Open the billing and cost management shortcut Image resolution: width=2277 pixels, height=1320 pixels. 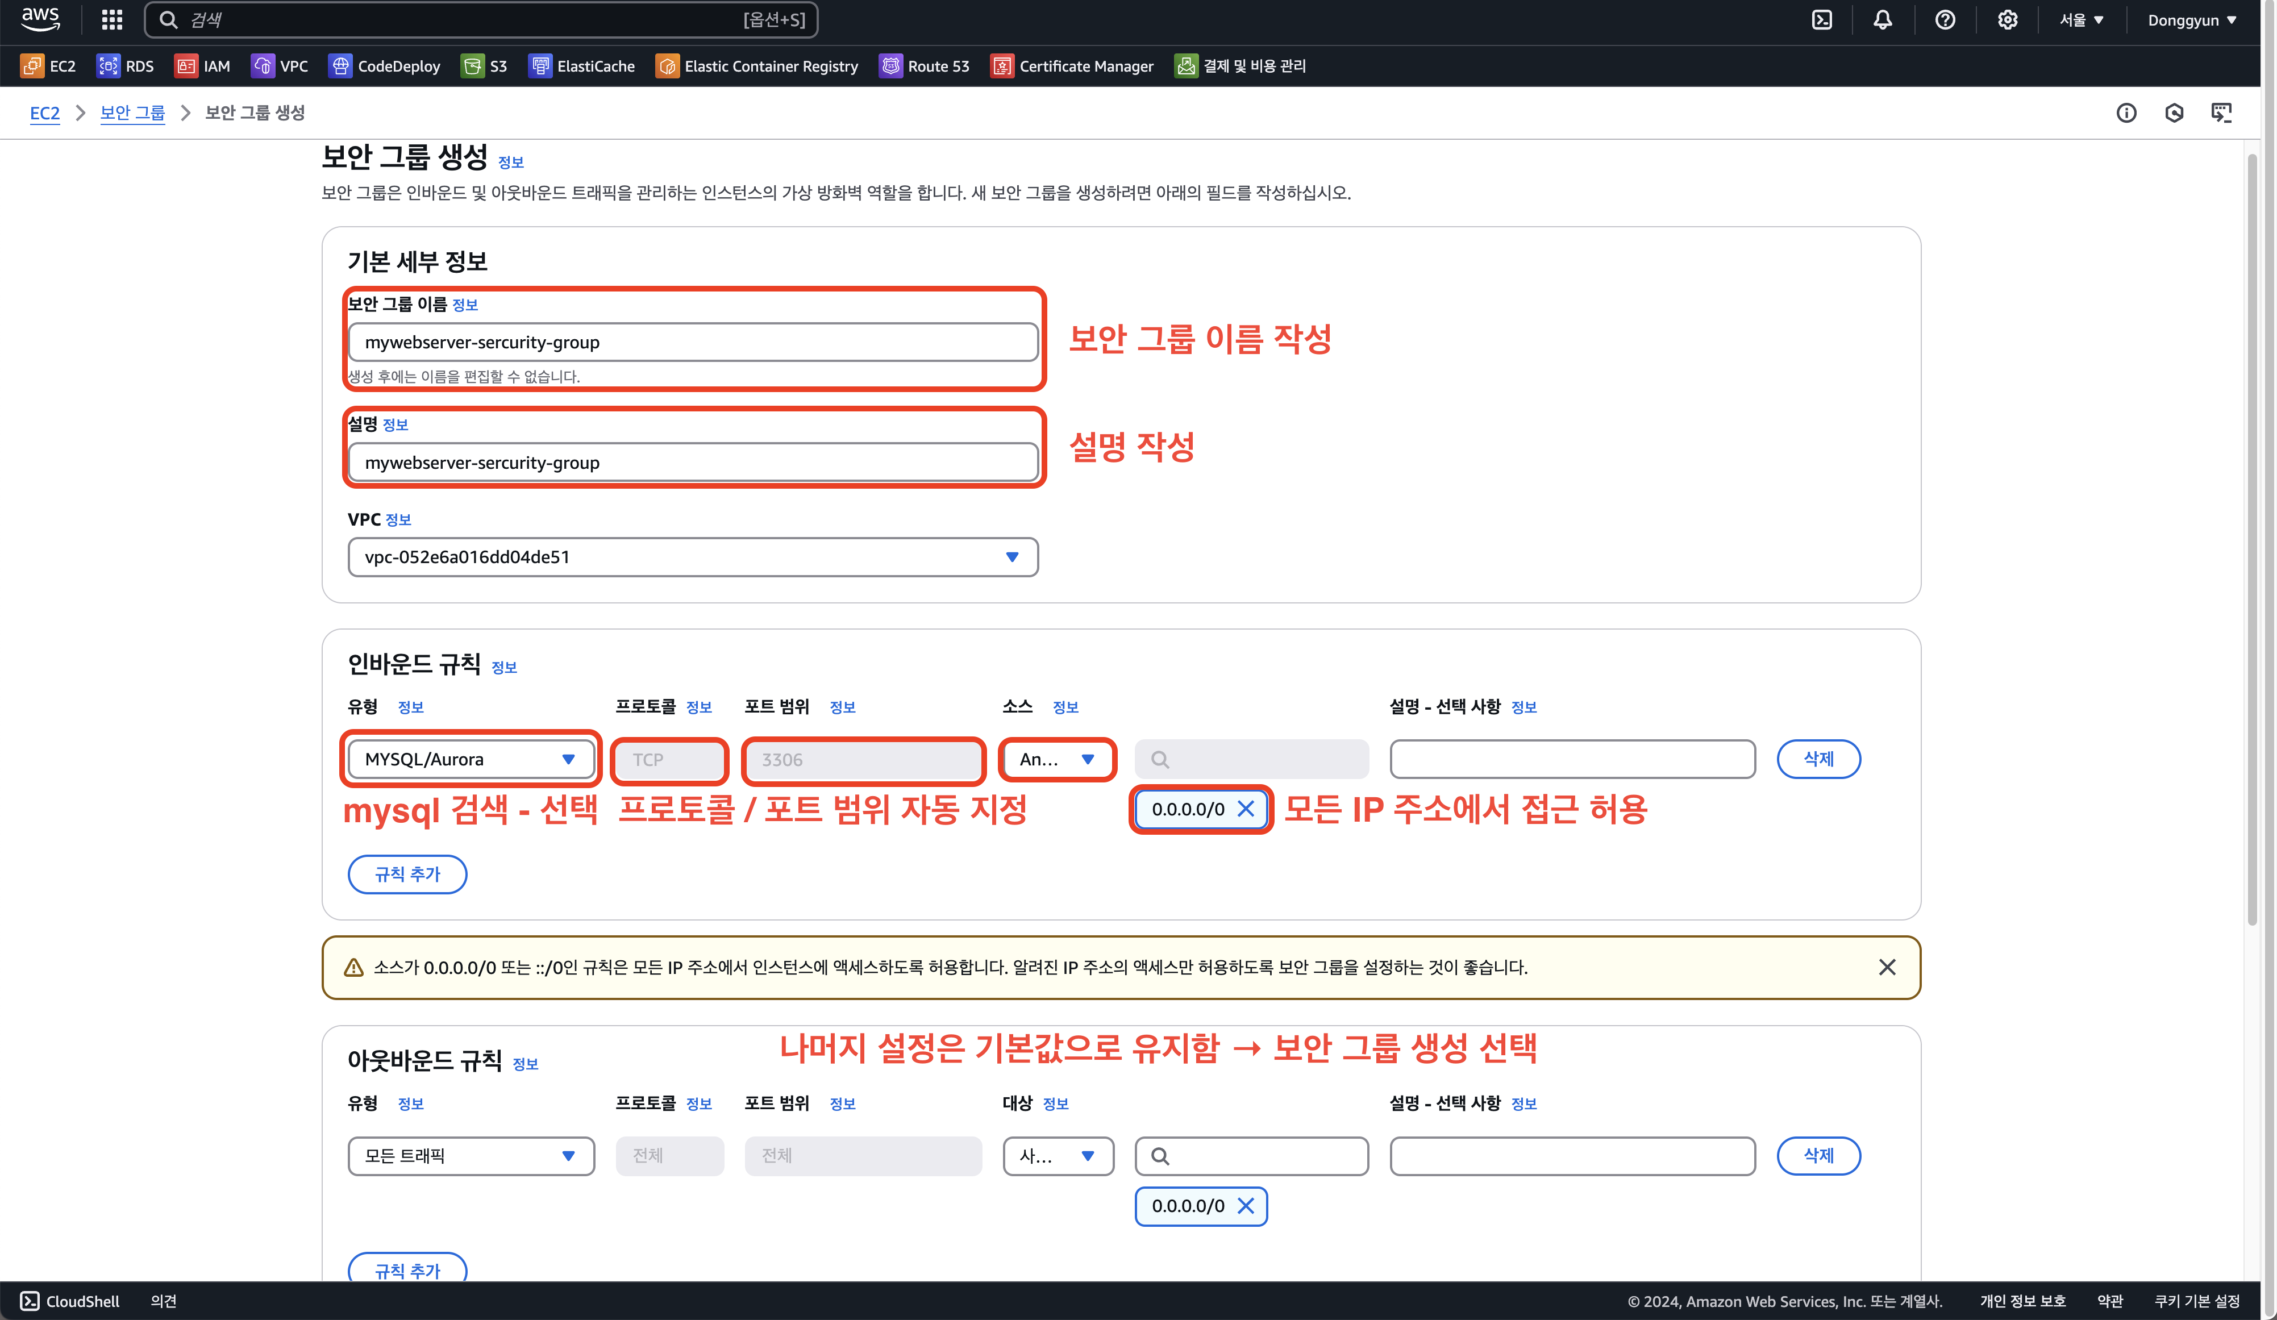coord(1241,66)
